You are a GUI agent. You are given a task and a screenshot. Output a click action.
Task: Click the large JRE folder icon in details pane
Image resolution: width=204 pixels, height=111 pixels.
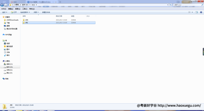point(5,107)
